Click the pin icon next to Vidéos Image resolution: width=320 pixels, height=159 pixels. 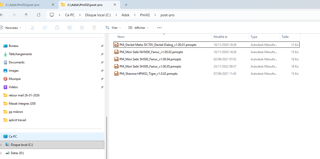tap(102, 87)
